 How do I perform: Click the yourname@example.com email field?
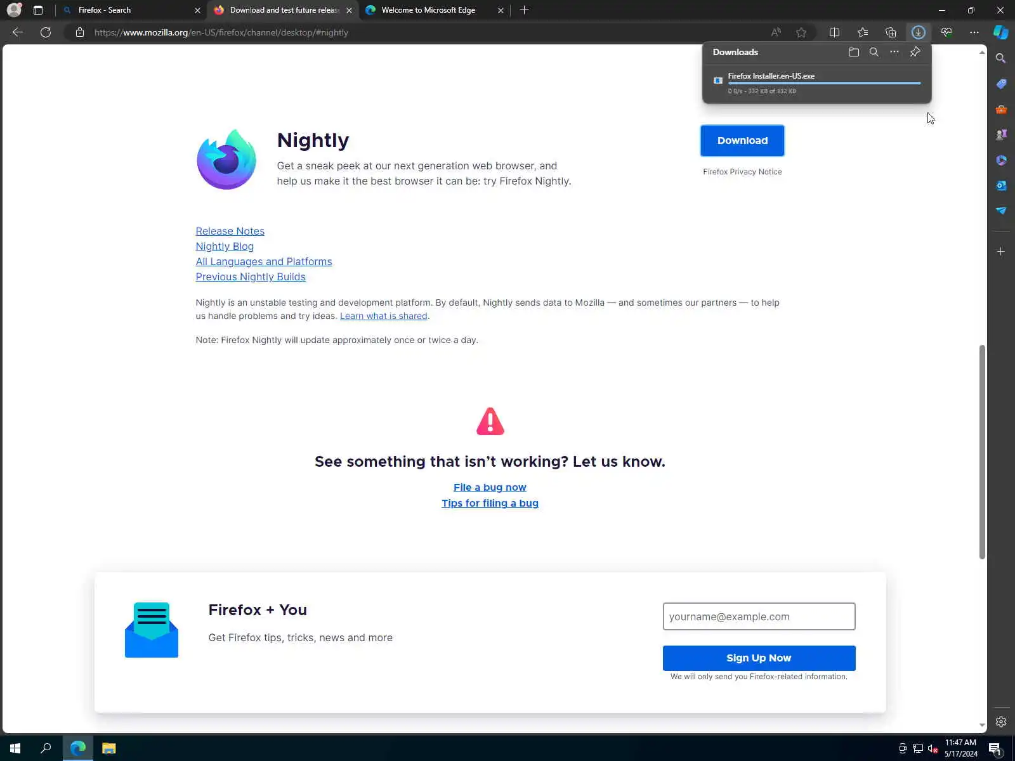tap(759, 616)
